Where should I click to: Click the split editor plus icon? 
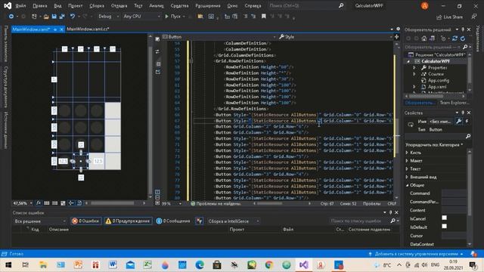coord(396,37)
